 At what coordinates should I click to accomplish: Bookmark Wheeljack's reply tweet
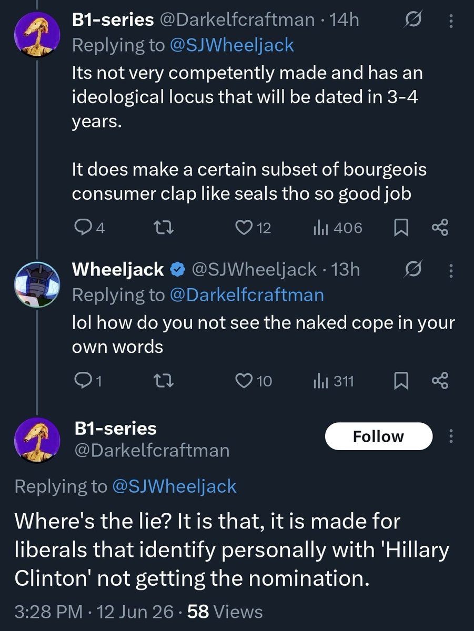401,381
